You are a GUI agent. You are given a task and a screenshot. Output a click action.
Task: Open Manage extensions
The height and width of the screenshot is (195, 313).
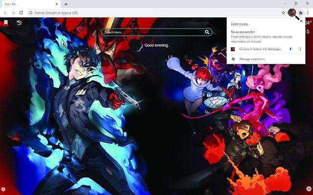click(266, 59)
